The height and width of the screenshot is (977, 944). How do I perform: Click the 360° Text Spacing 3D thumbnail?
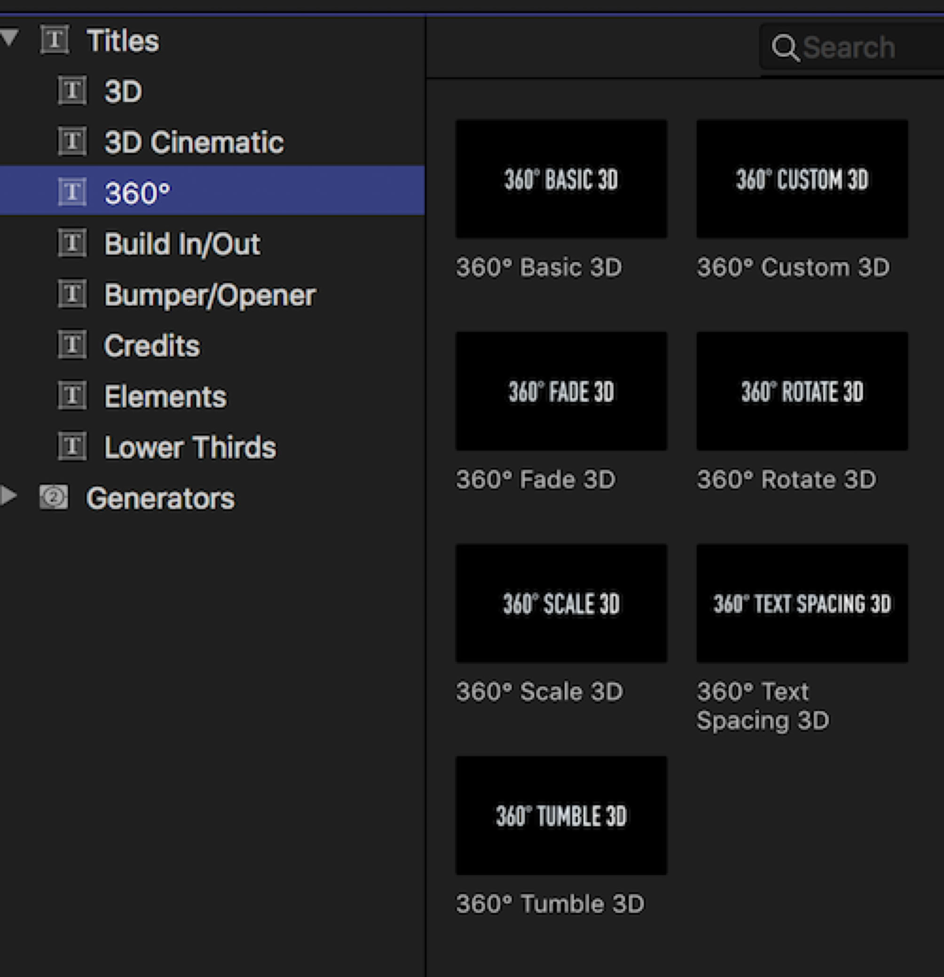(x=802, y=603)
